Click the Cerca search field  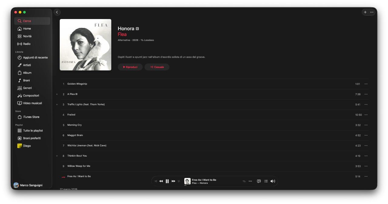click(32, 21)
